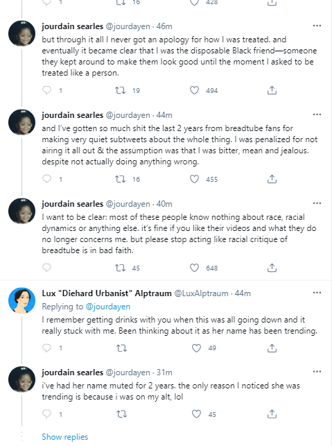Share the tweet with 648 likes
Viewport: 332px width, 446px height.
pyautogui.click(x=272, y=268)
